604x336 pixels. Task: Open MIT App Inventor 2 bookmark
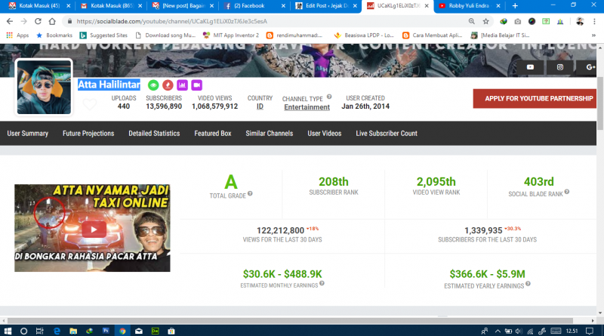click(x=231, y=35)
